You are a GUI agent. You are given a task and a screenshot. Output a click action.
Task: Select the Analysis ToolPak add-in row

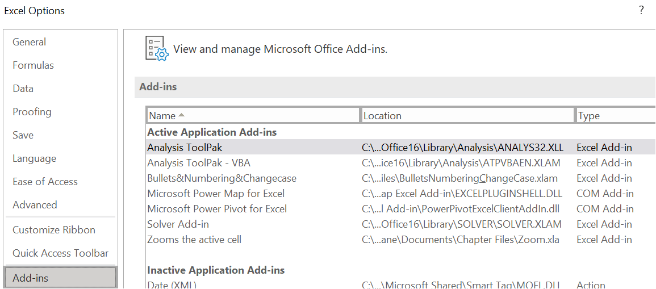[x=185, y=148]
